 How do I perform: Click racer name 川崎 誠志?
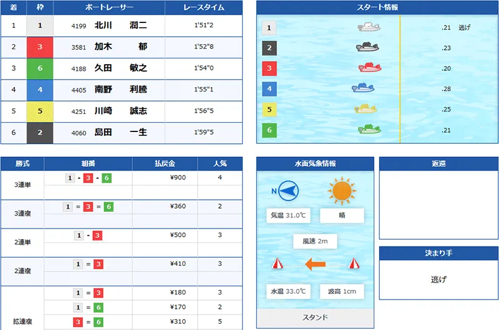click(x=120, y=111)
